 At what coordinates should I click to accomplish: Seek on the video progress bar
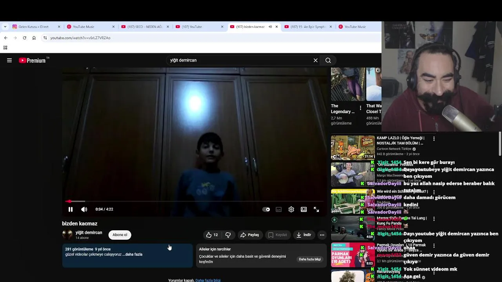[195, 201]
